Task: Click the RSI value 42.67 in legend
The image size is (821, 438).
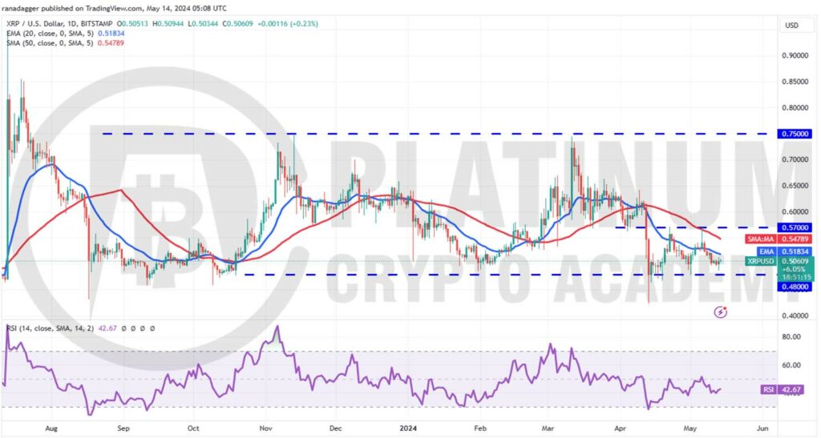Action: click(x=109, y=329)
